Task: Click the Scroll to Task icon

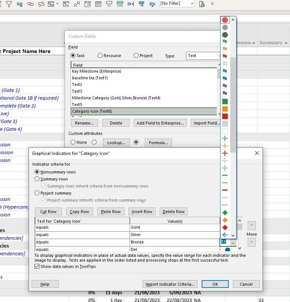Action: point(131,4)
